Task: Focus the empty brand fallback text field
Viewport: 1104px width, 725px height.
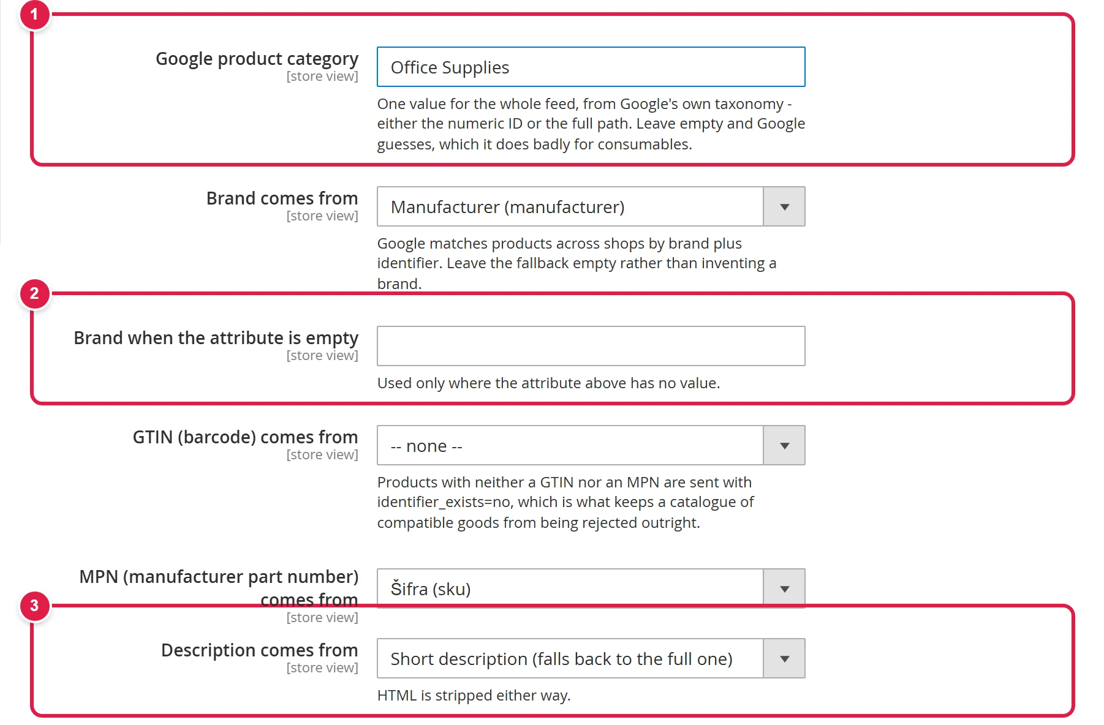Action: [591, 346]
